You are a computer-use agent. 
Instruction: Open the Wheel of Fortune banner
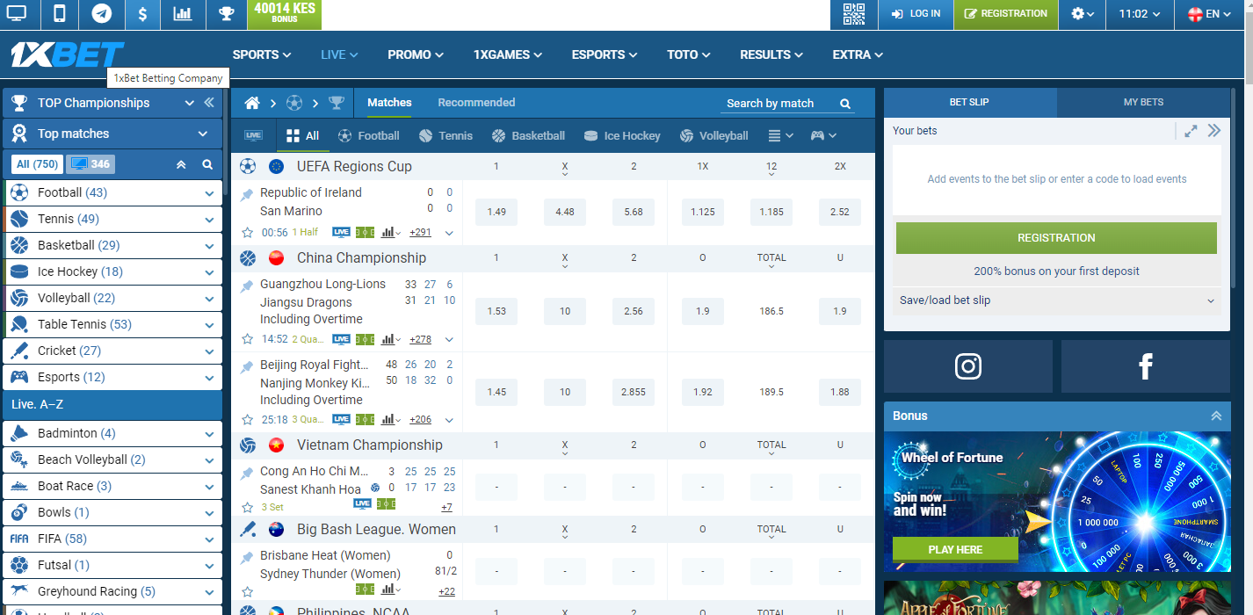1057,502
